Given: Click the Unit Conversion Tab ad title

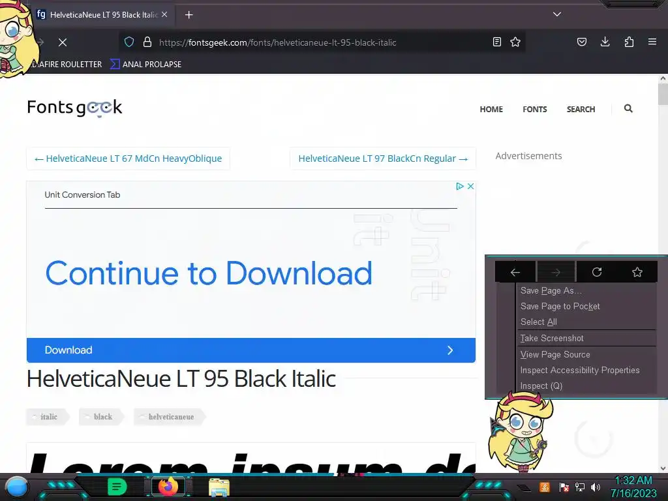Looking at the screenshot, I should pos(82,194).
